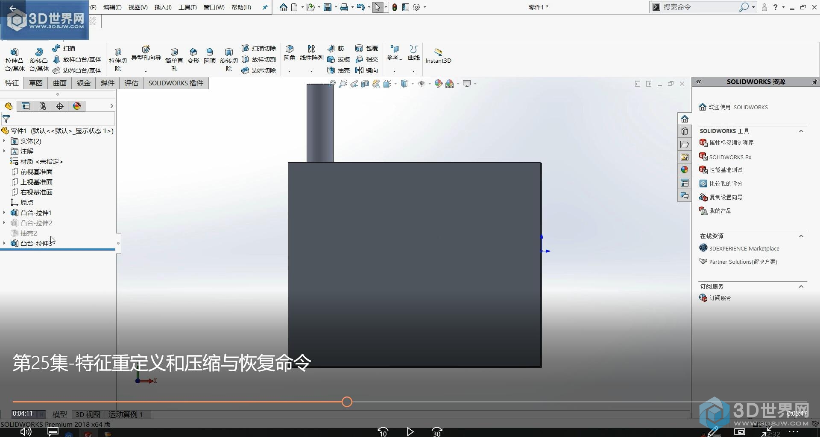Screen dimensions: 820x437
Task: Open the DimXpertManager crosshair tab icon
Action: [x=60, y=106]
